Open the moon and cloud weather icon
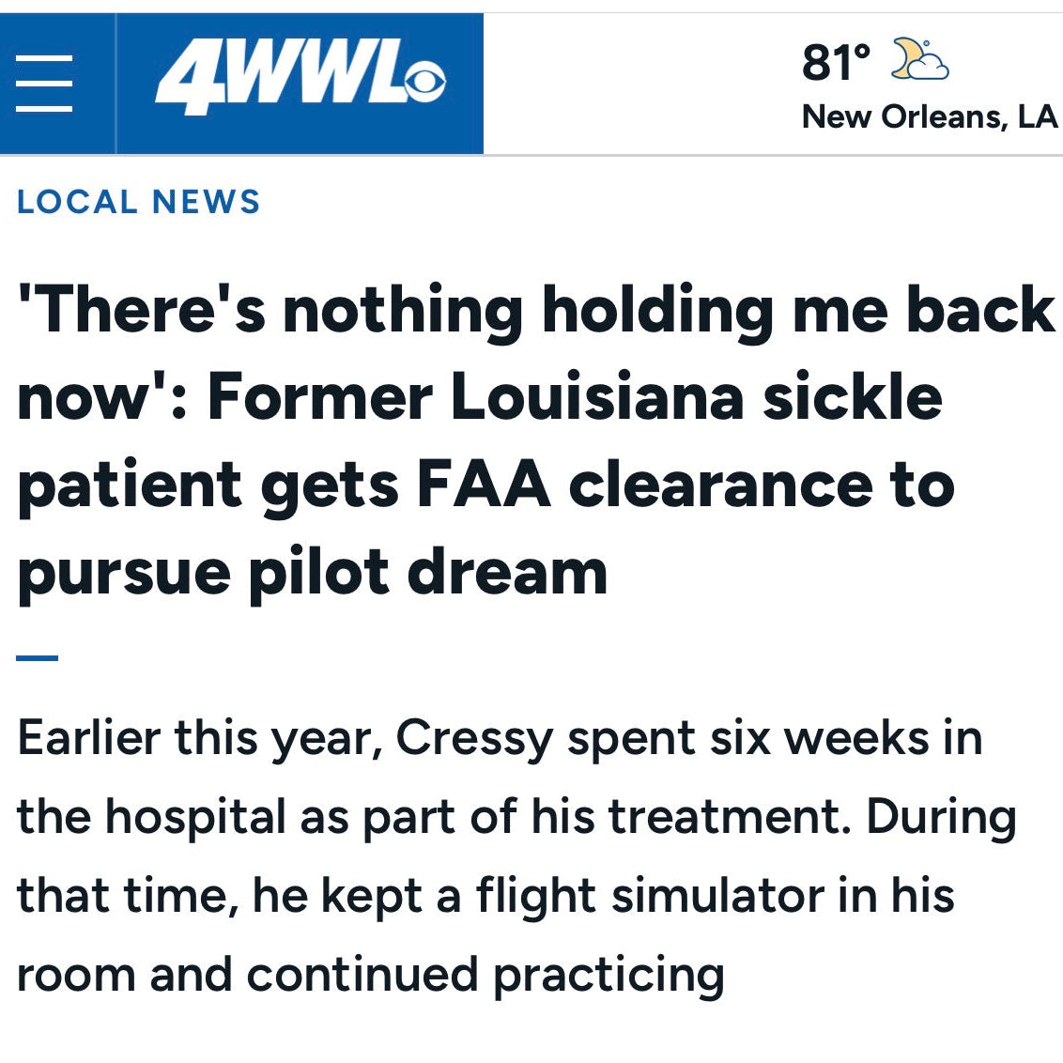Image resolution: width=1063 pixels, height=1063 pixels. (920, 60)
